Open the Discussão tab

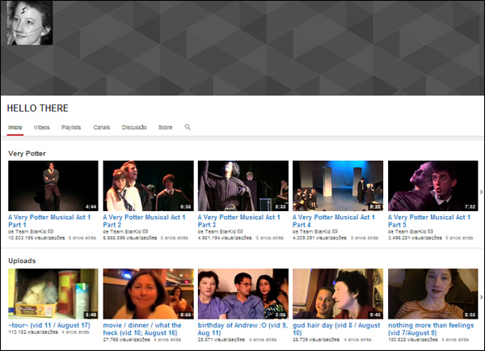pyautogui.click(x=134, y=127)
